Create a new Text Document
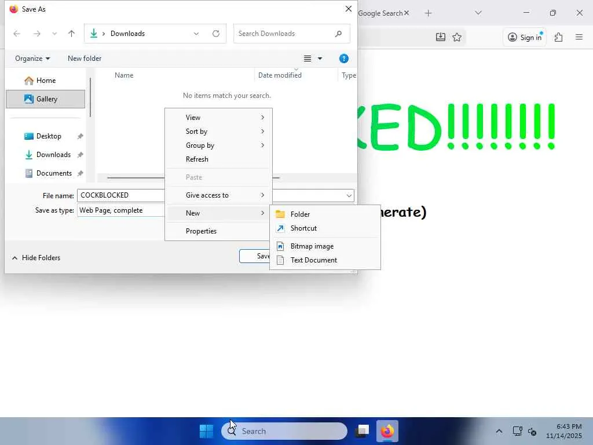The width and height of the screenshot is (593, 445). tap(325, 260)
